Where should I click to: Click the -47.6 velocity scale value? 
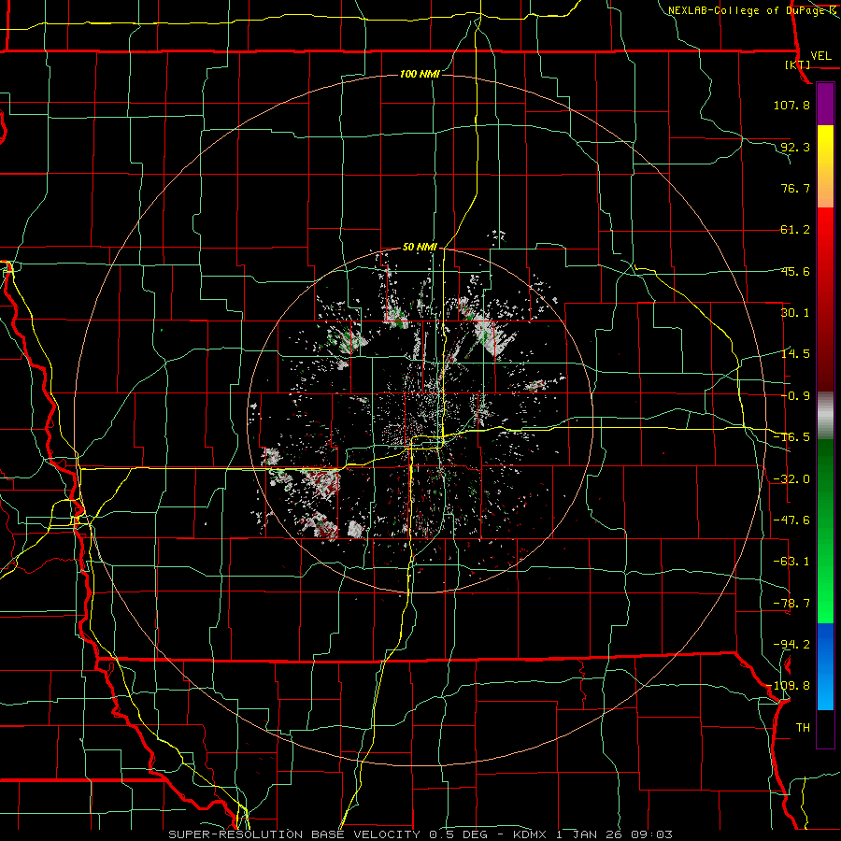pos(791,520)
